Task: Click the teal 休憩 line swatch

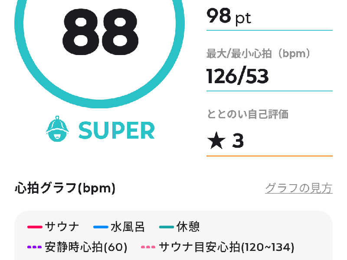Action: tap(167, 227)
